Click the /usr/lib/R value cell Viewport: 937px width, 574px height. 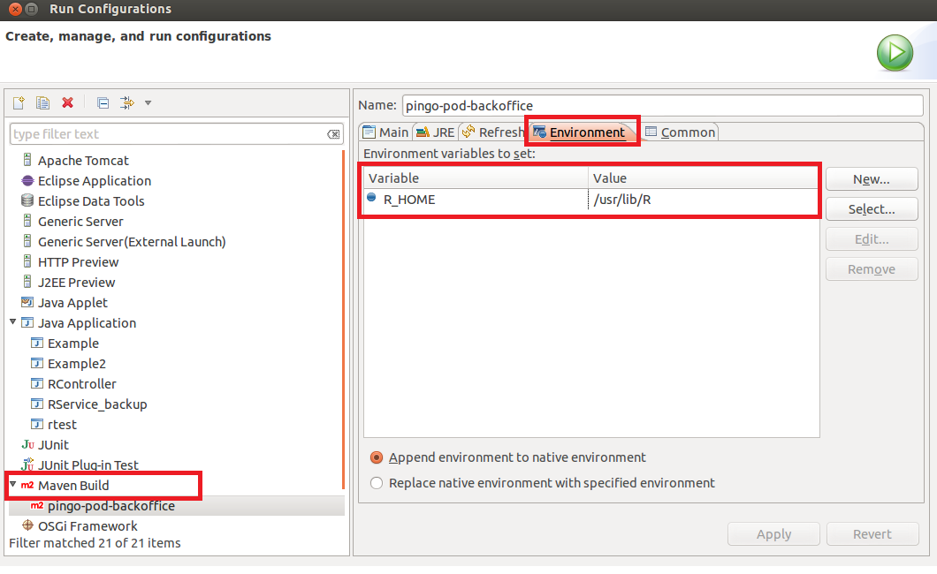[622, 200]
